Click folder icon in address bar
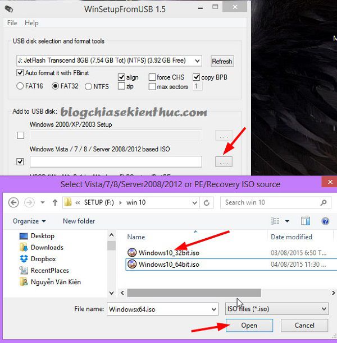 [68, 202]
